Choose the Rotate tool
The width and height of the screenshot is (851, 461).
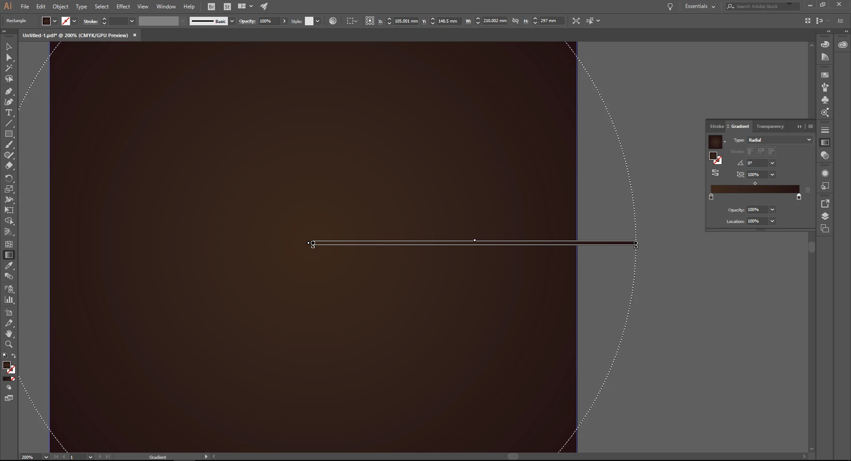coord(9,178)
